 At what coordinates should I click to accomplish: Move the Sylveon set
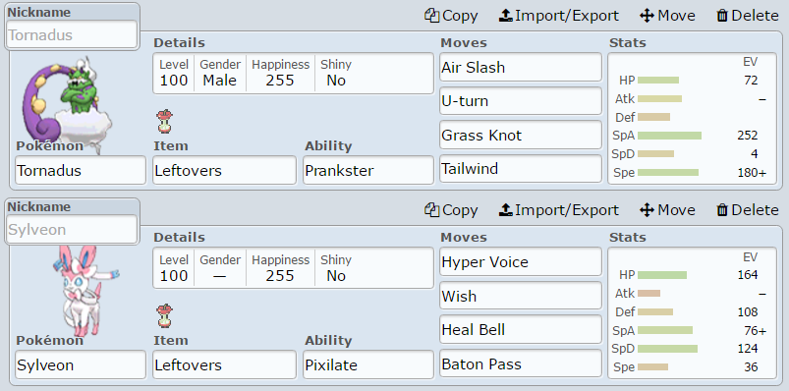click(x=667, y=210)
